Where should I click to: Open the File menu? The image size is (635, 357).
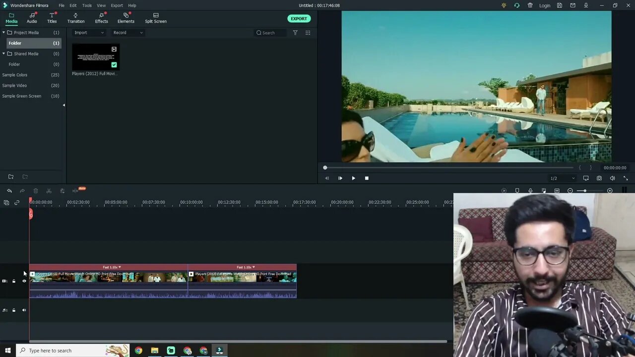62,5
